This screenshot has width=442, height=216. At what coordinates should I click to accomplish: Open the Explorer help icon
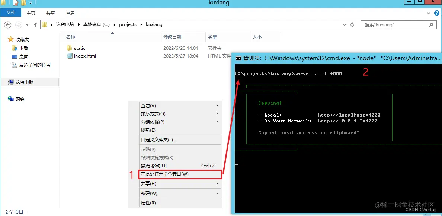(x=437, y=13)
